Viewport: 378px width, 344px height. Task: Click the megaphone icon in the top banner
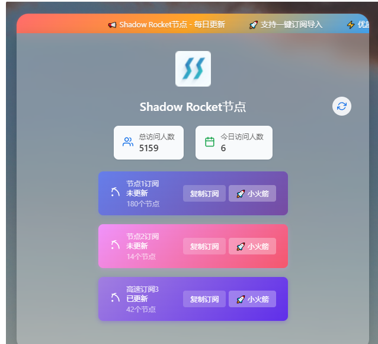pos(112,25)
